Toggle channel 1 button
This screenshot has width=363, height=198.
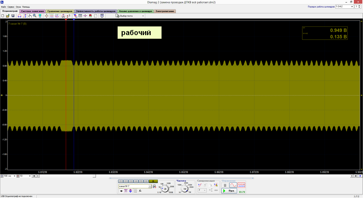(x=121, y=181)
